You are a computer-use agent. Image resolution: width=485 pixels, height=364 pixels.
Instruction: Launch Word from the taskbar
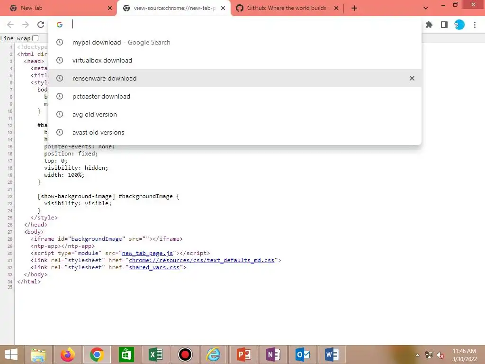pos(332,355)
